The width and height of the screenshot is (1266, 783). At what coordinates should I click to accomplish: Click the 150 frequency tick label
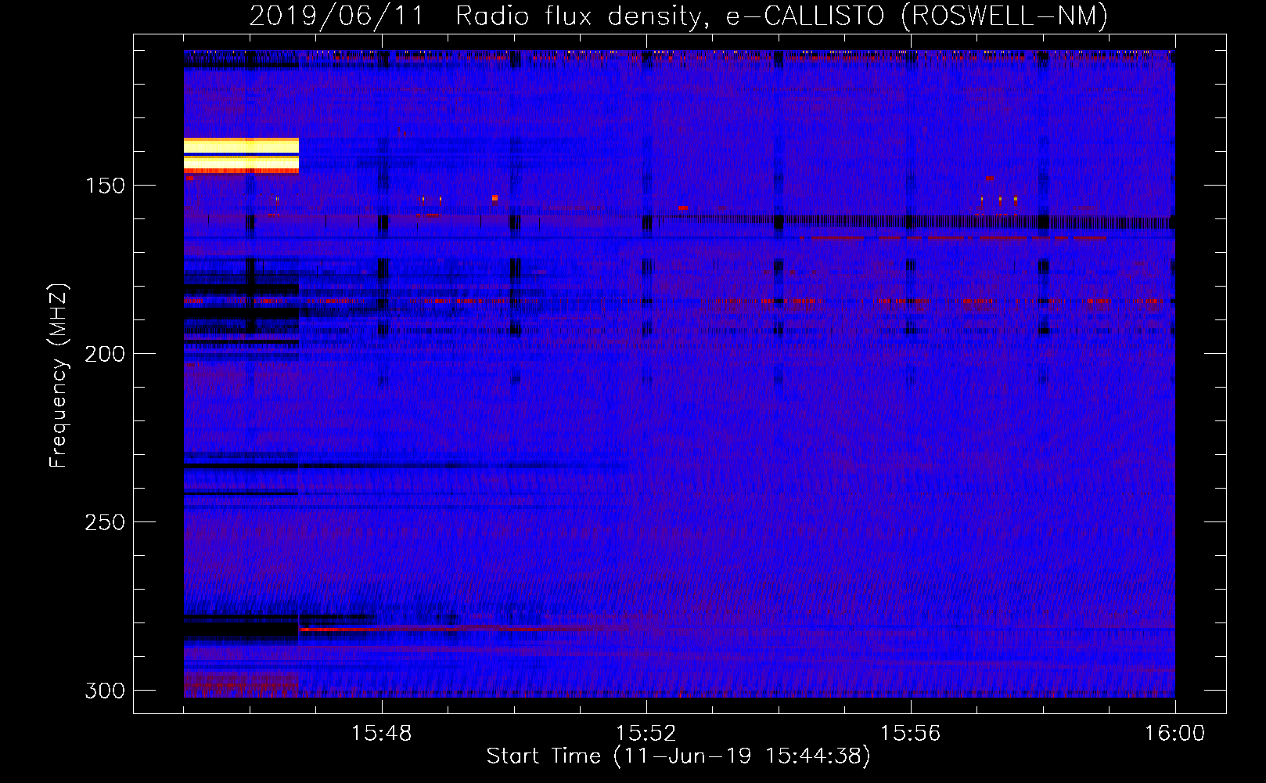click(105, 186)
